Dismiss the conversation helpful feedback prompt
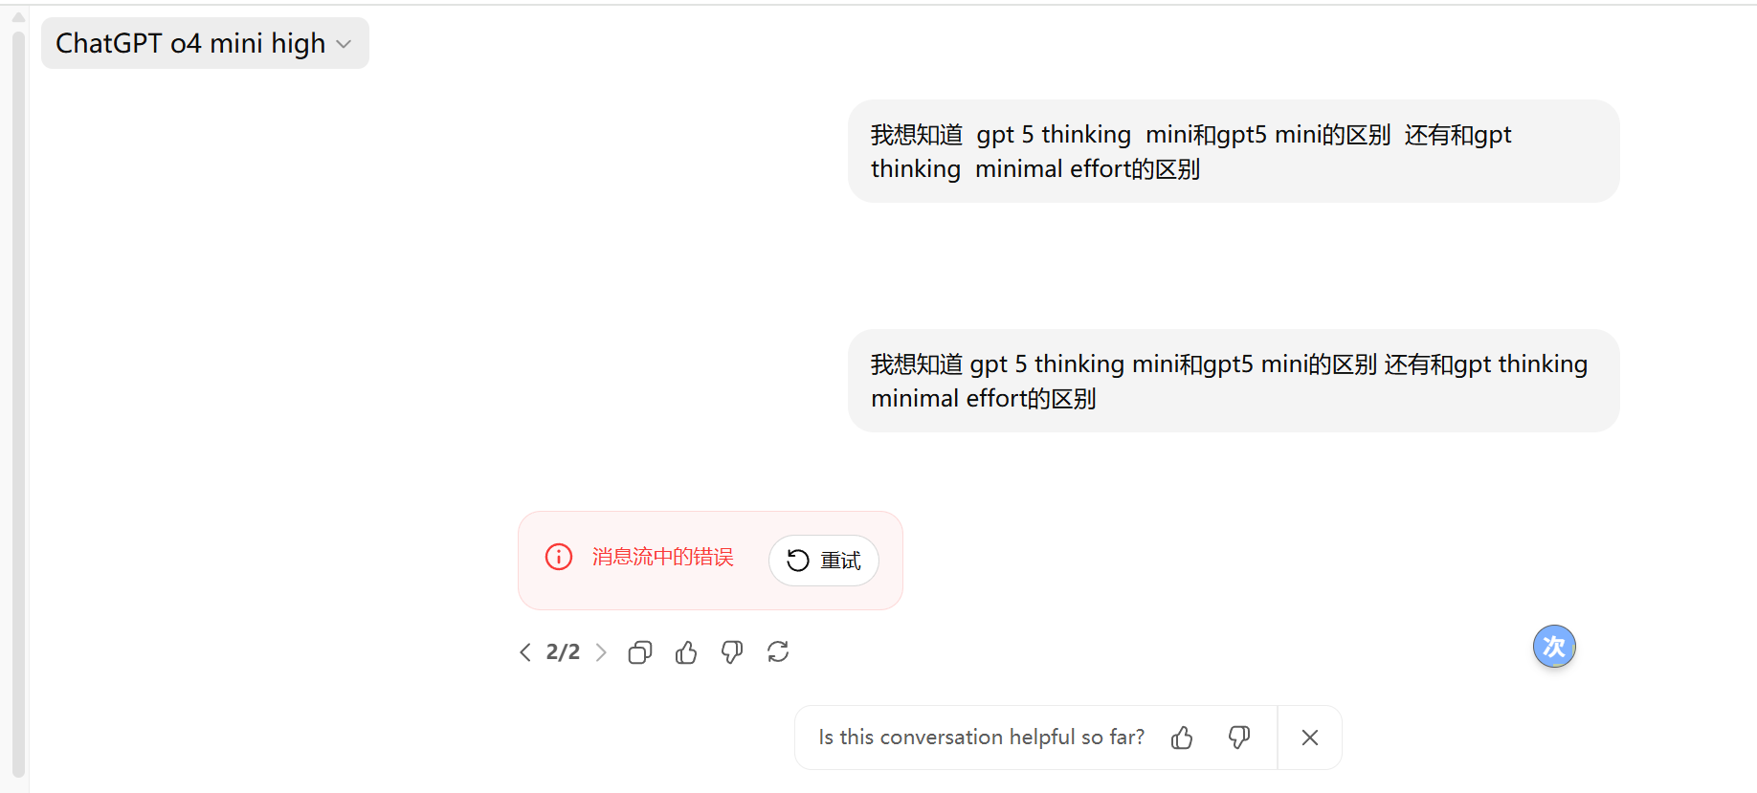1757x793 pixels. point(1310,738)
